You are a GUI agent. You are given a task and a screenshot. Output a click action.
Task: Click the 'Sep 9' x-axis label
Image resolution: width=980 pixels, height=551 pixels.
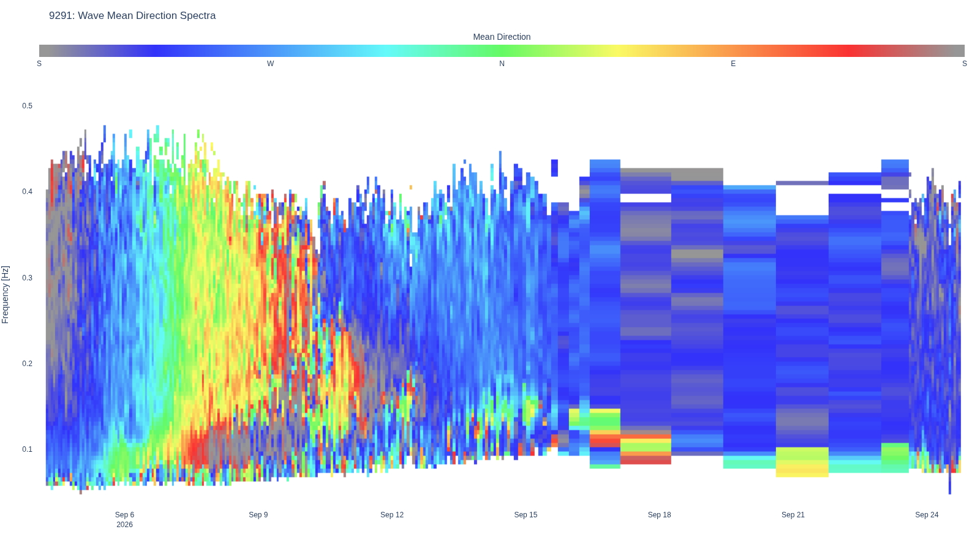(x=258, y=515)
